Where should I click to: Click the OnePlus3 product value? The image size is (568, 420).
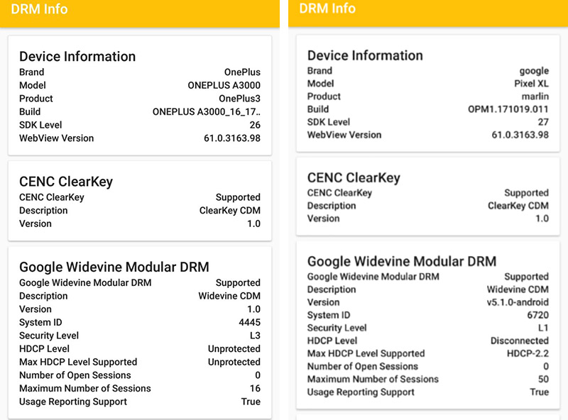[x=239, y=99]
